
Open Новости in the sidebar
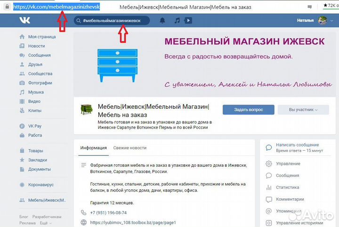36,46
